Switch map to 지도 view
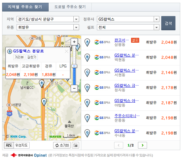The height and width of the screenshot is (161, 186). 9,145
